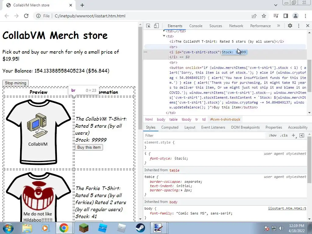Open tab search dropdown arrow

click(x=275, y=5)
